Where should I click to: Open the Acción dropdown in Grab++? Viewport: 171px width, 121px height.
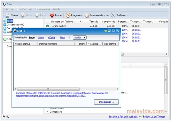(x=80, y=38)
